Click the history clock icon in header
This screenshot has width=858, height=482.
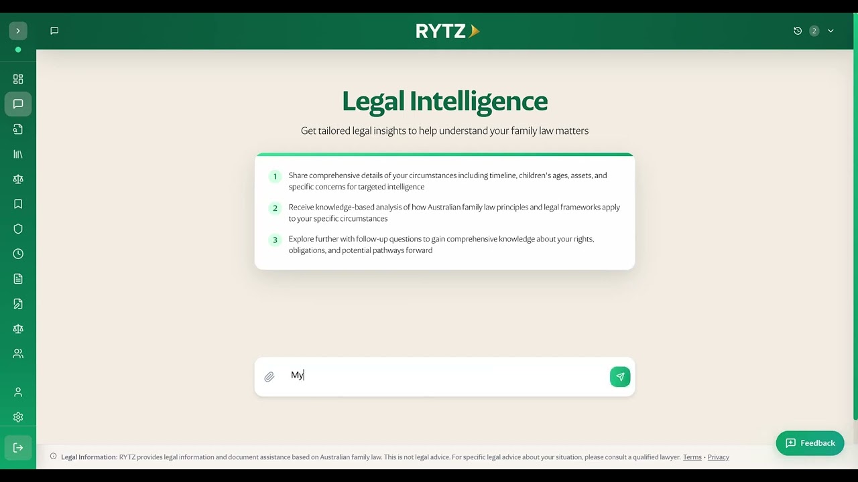pos(798,31)
